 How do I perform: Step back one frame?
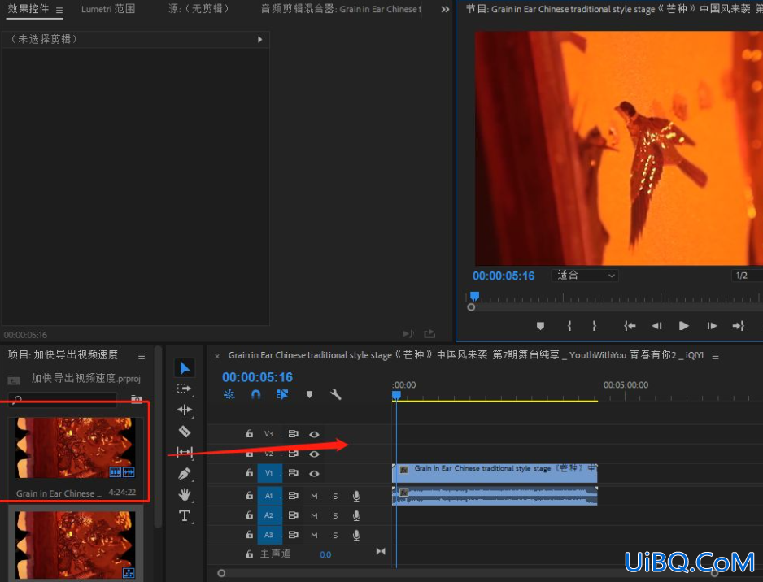pos(657,326)
